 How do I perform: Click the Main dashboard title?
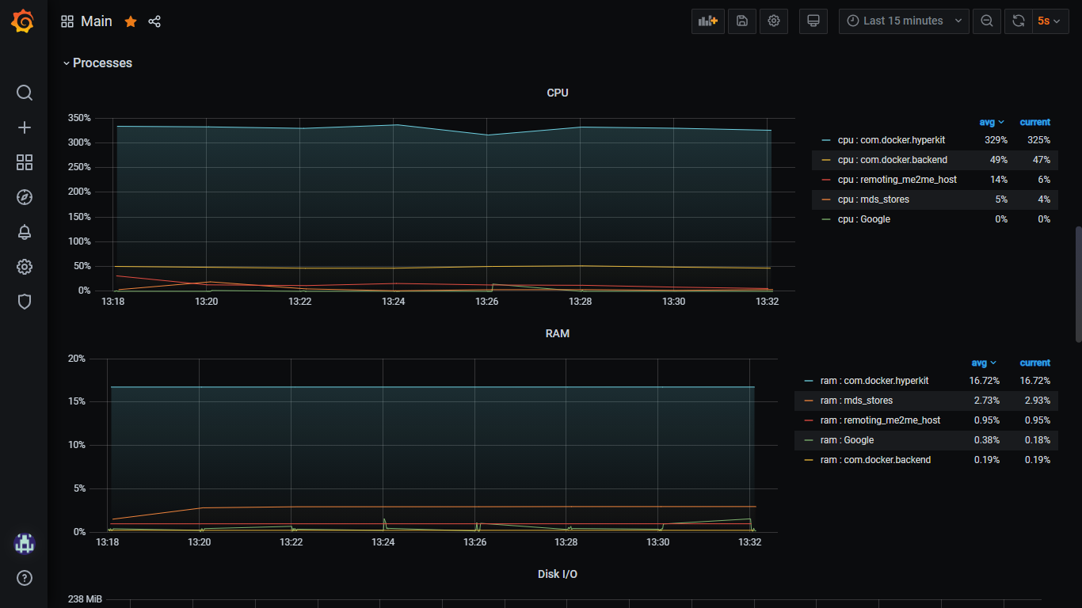[97, 21]
